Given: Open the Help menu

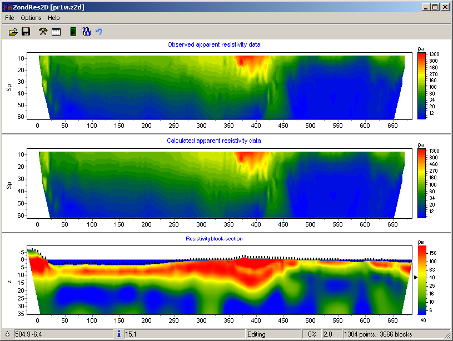Looking at the screenshot, I should (54, 18).
